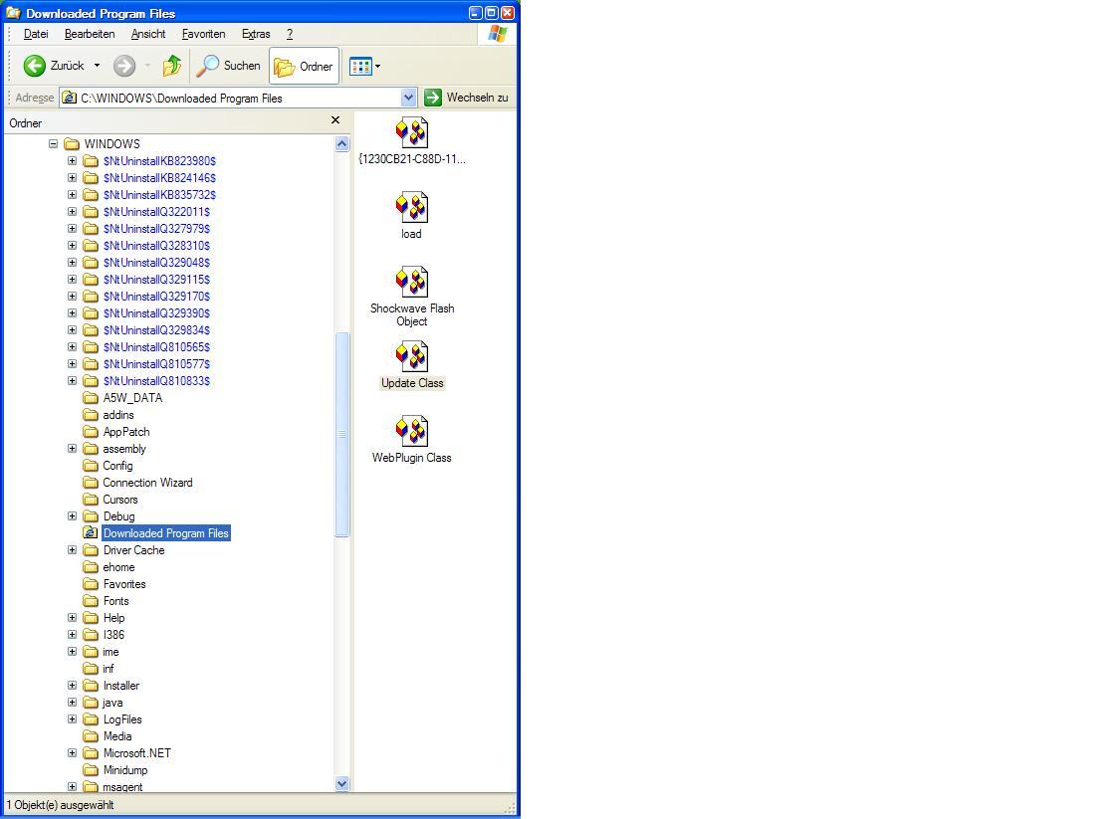Viewport: 1103px width, 819px height.
Task: Select the $NtUninstallKB835732$ folder
Action: pyautogui.click(x=159, y=195)
